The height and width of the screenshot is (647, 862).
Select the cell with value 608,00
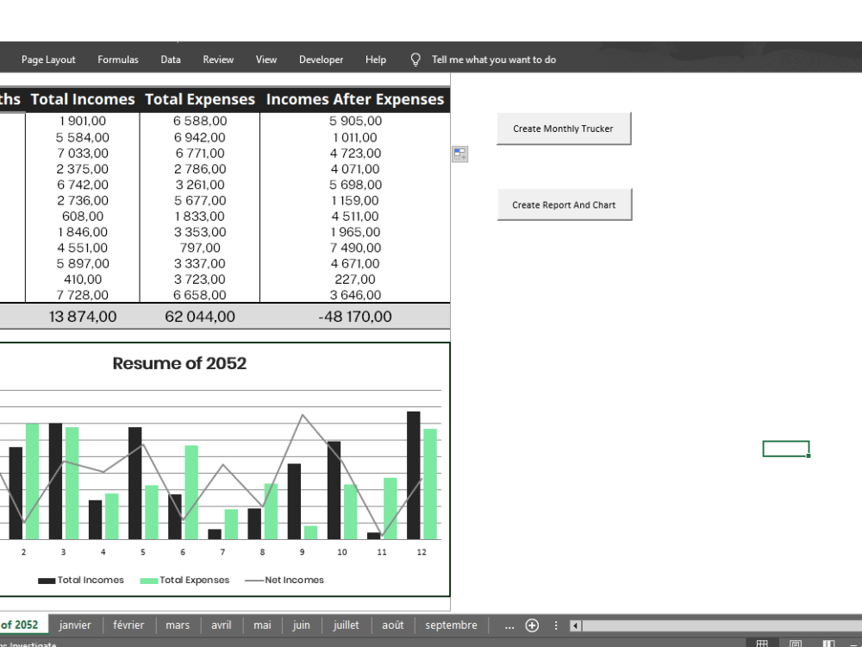[x=83, y=217]
